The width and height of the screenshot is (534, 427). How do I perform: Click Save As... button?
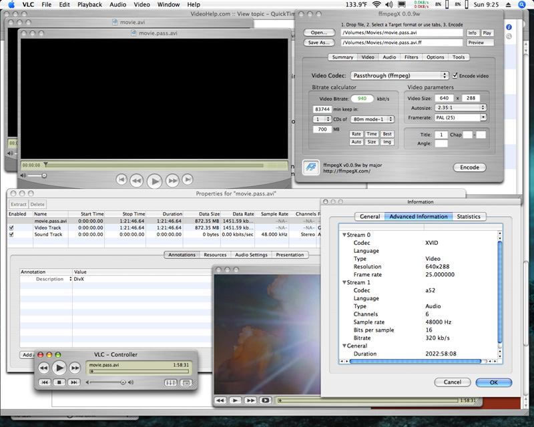[x=319, y=43]
